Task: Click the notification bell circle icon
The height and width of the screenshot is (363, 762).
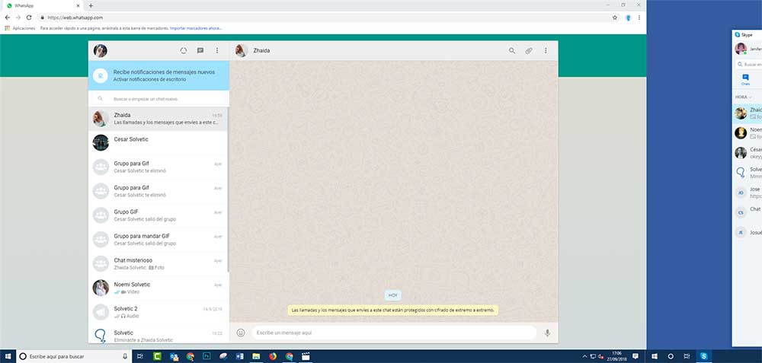Action: (100, 75)
